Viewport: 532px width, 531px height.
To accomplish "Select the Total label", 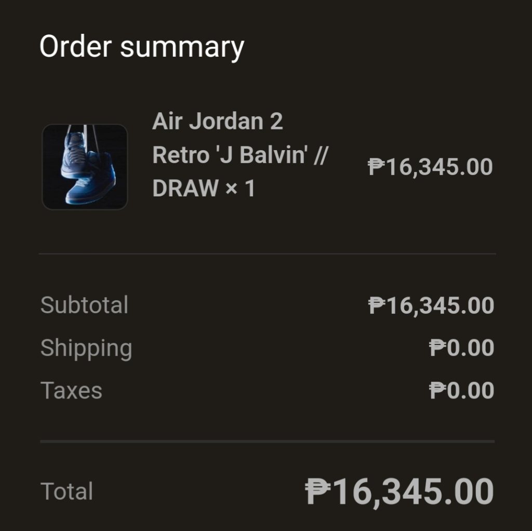I will tap(66, 492).
